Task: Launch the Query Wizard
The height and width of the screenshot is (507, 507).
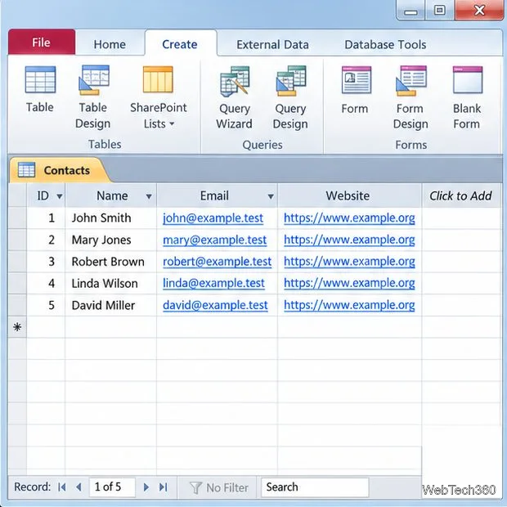Action: click(x=235, y=97)
